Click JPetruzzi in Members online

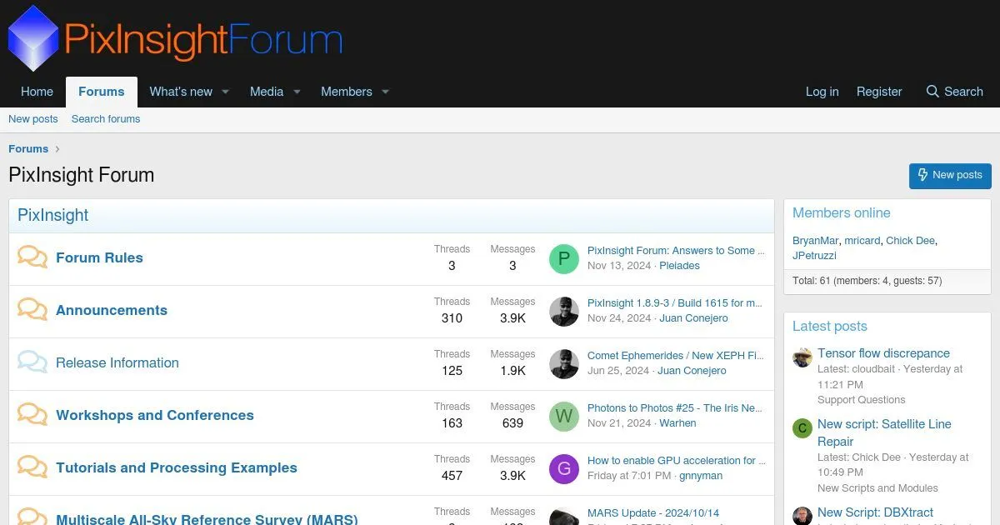tap(814, 255)
